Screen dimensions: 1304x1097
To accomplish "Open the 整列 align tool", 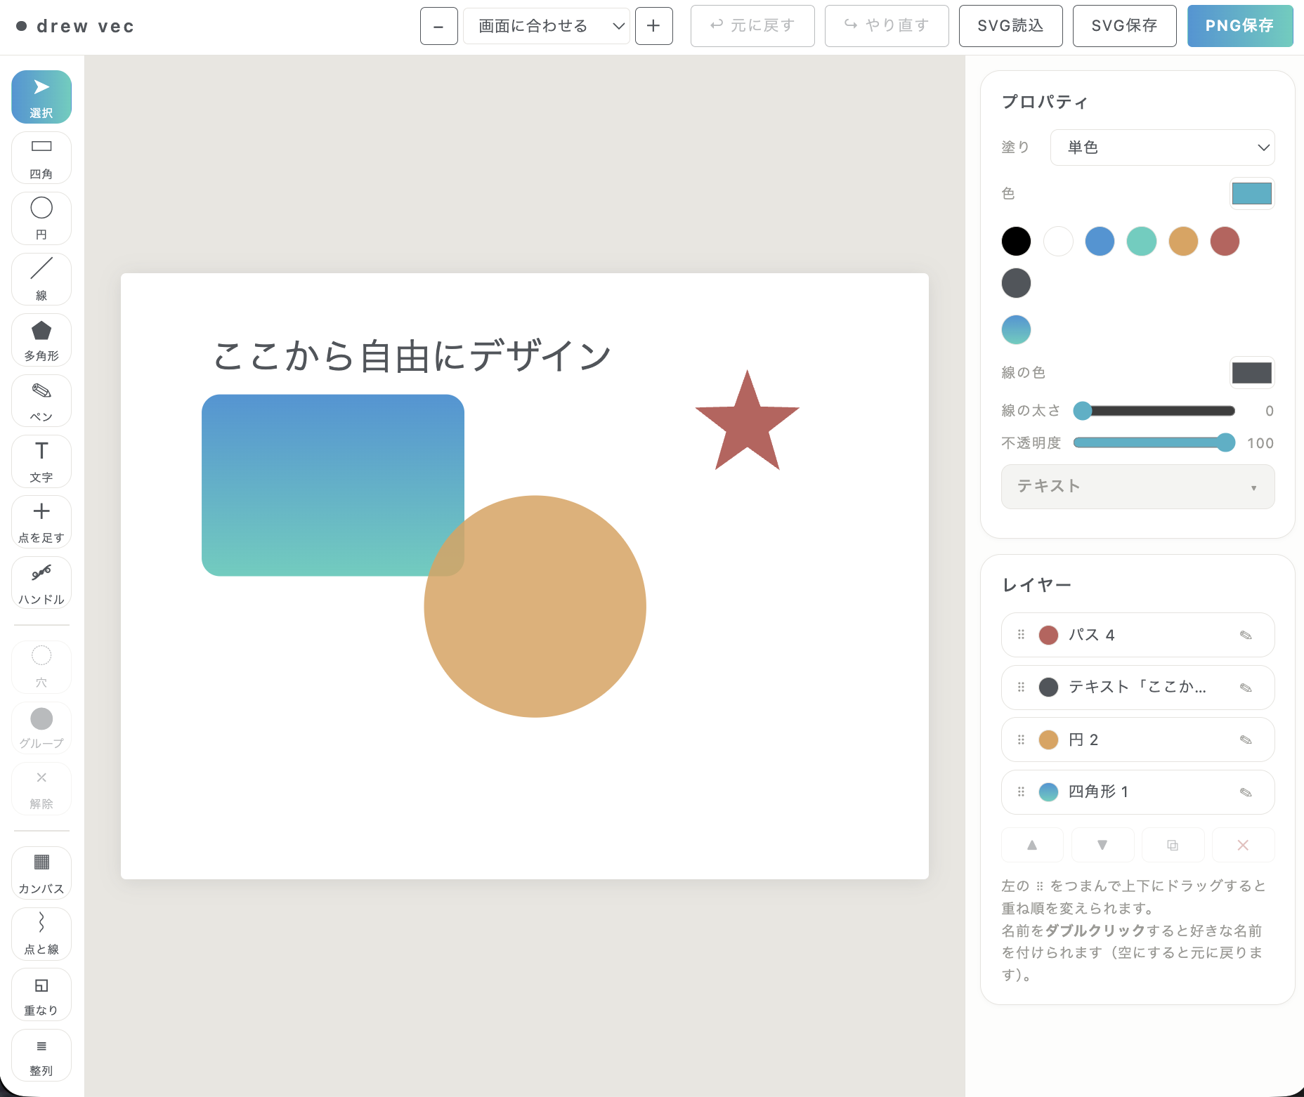I will pos(41,1055).
